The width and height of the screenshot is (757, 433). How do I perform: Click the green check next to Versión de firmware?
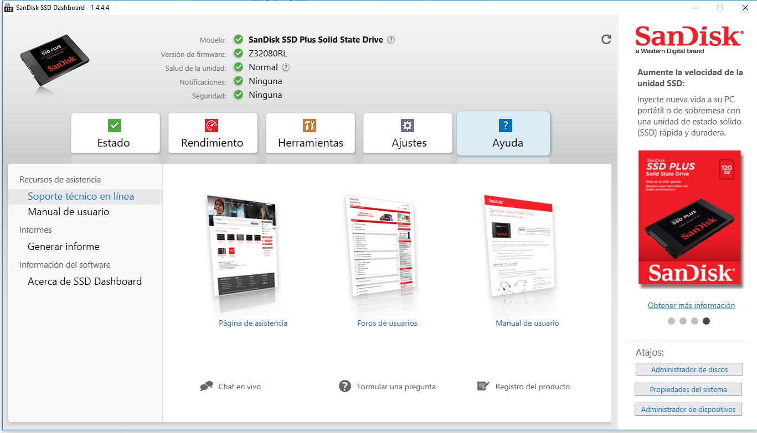[239, 54]
